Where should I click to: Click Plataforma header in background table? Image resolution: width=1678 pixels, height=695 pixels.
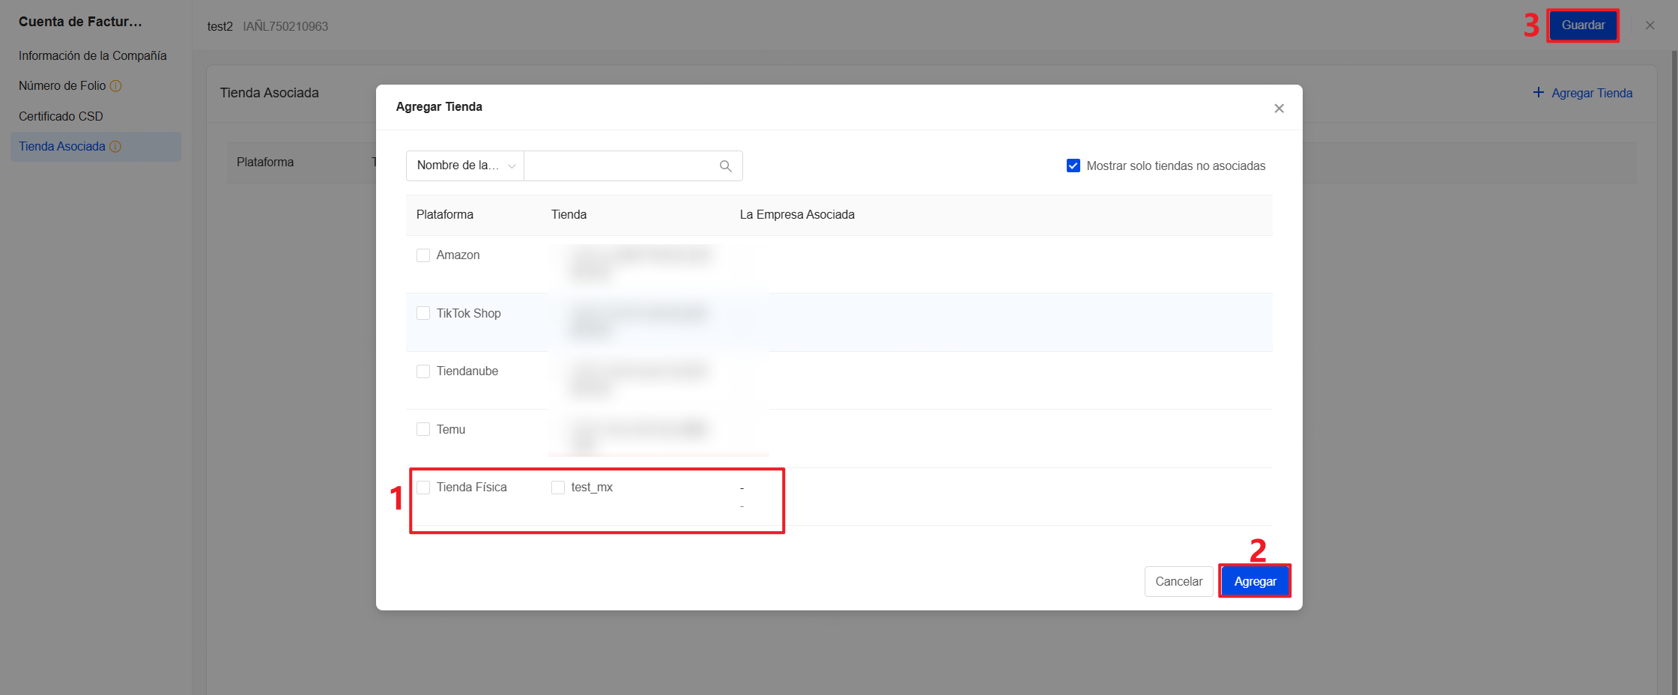tap(265, 163)
